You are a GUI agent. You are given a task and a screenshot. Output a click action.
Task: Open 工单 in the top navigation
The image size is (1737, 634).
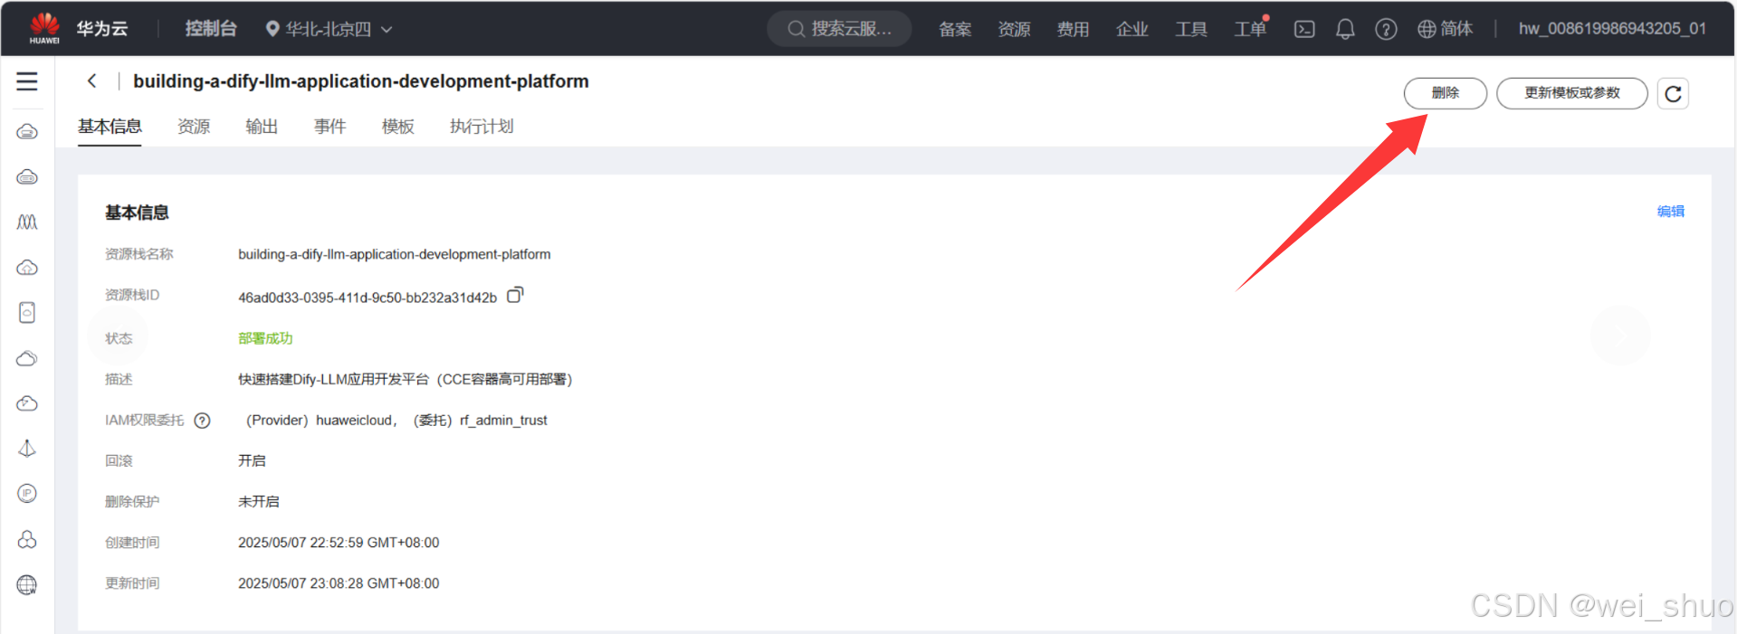(1250, 29)
